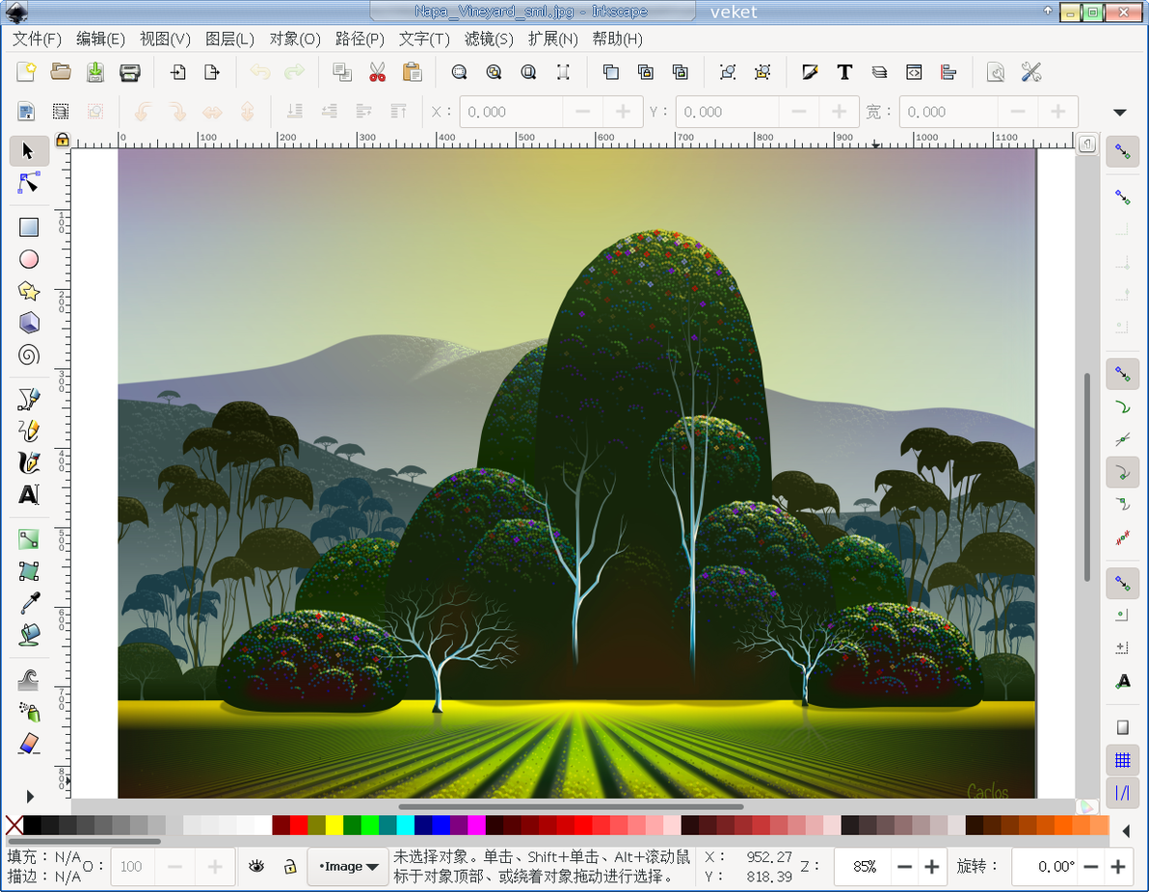Open the 路径(P) menu
The height and width of the screenshot is (892, 1149).
(359, 39)
